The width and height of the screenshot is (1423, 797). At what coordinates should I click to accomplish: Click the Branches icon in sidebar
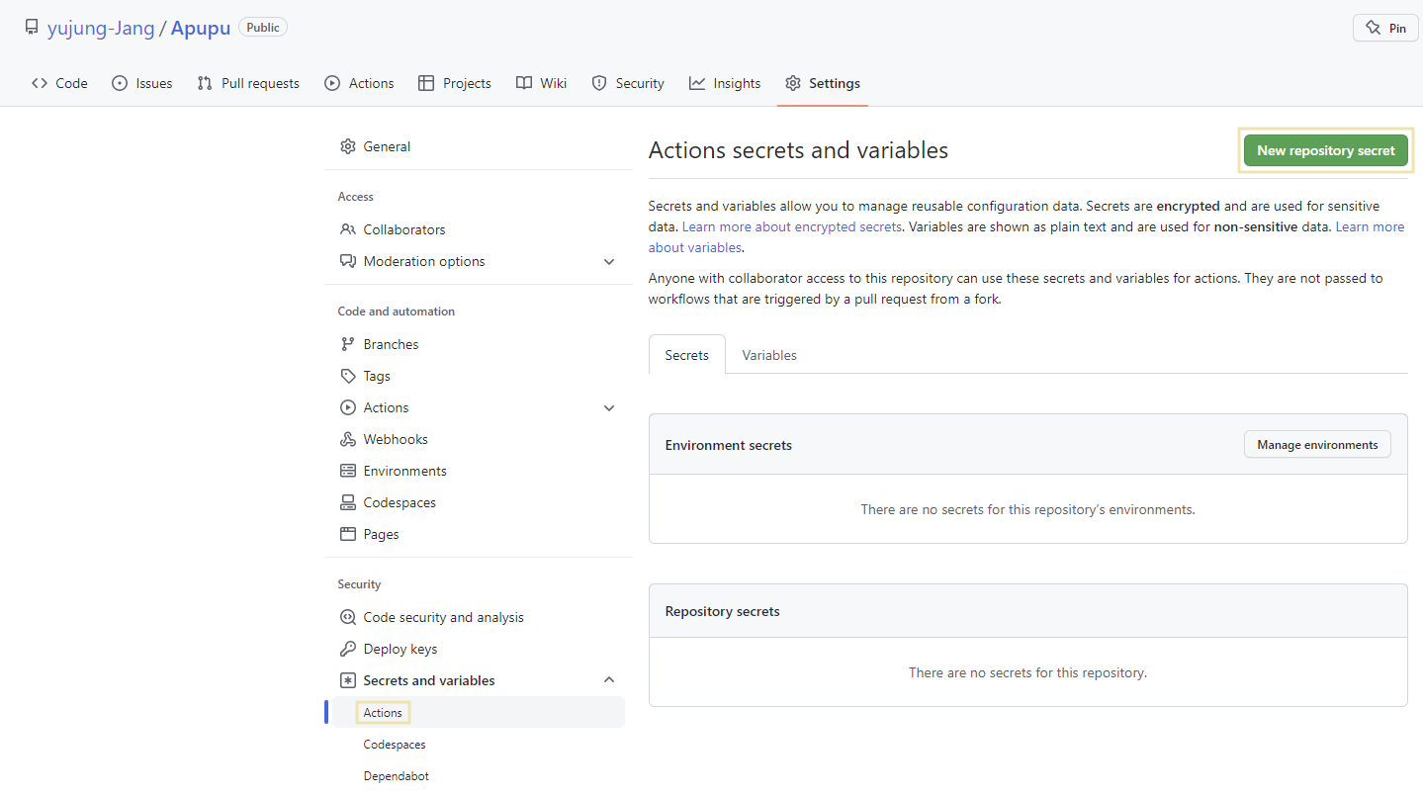click(348, 344)
